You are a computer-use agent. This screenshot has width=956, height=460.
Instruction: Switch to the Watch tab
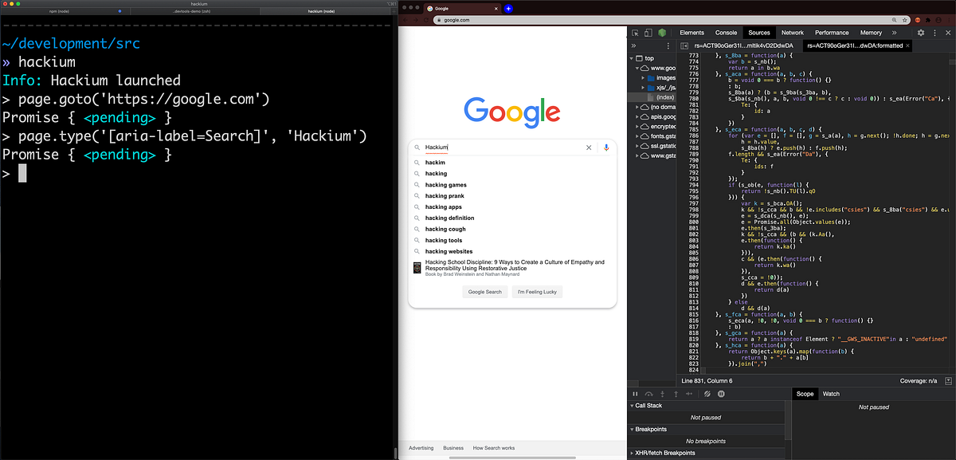[831, 393]
